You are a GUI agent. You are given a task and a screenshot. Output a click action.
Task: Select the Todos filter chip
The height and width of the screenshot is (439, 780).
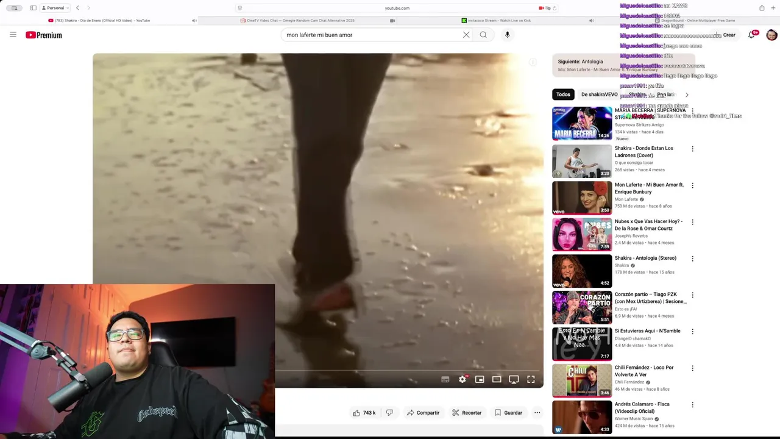click(563, 95)
